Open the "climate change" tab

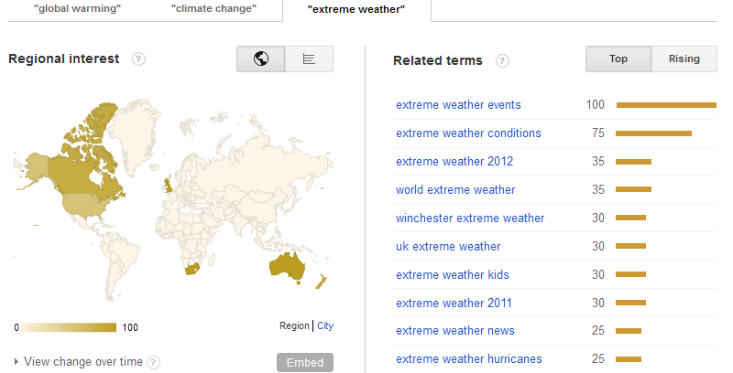click(x=213, y=10)
